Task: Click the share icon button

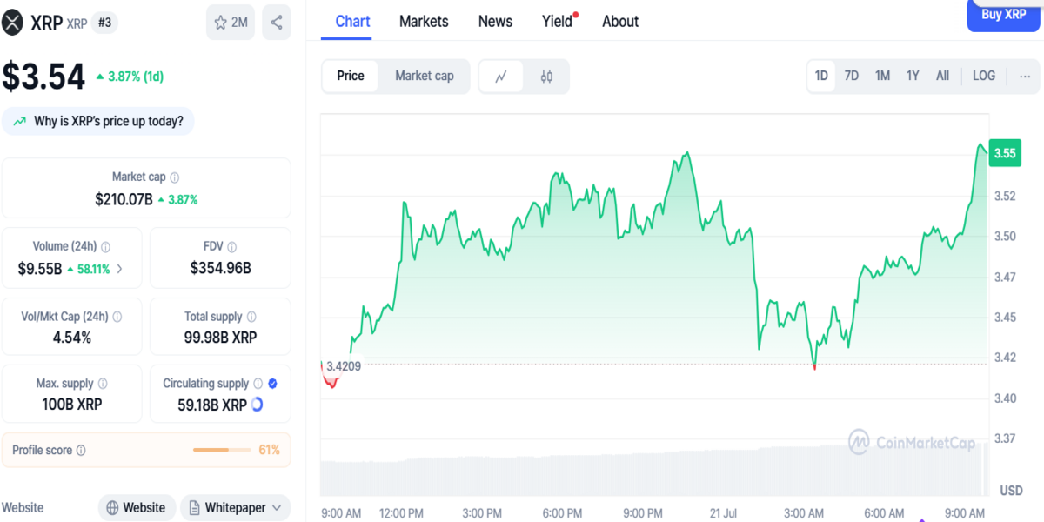Action: [277, 23]
